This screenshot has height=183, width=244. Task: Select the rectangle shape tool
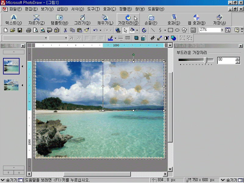[x=170, y=30]
